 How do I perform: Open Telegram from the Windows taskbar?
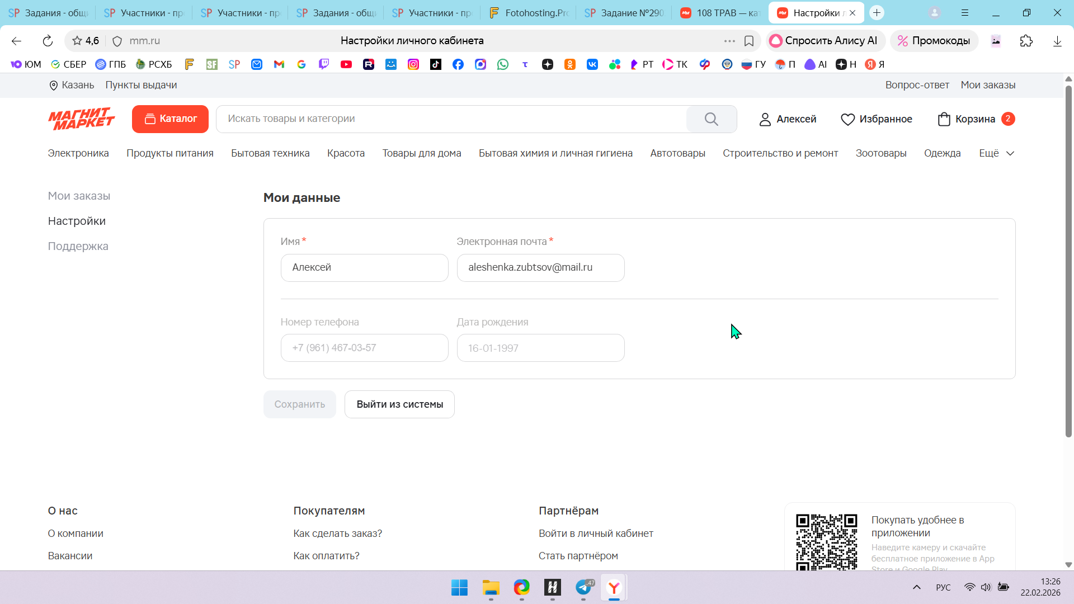tap(583, 587)
